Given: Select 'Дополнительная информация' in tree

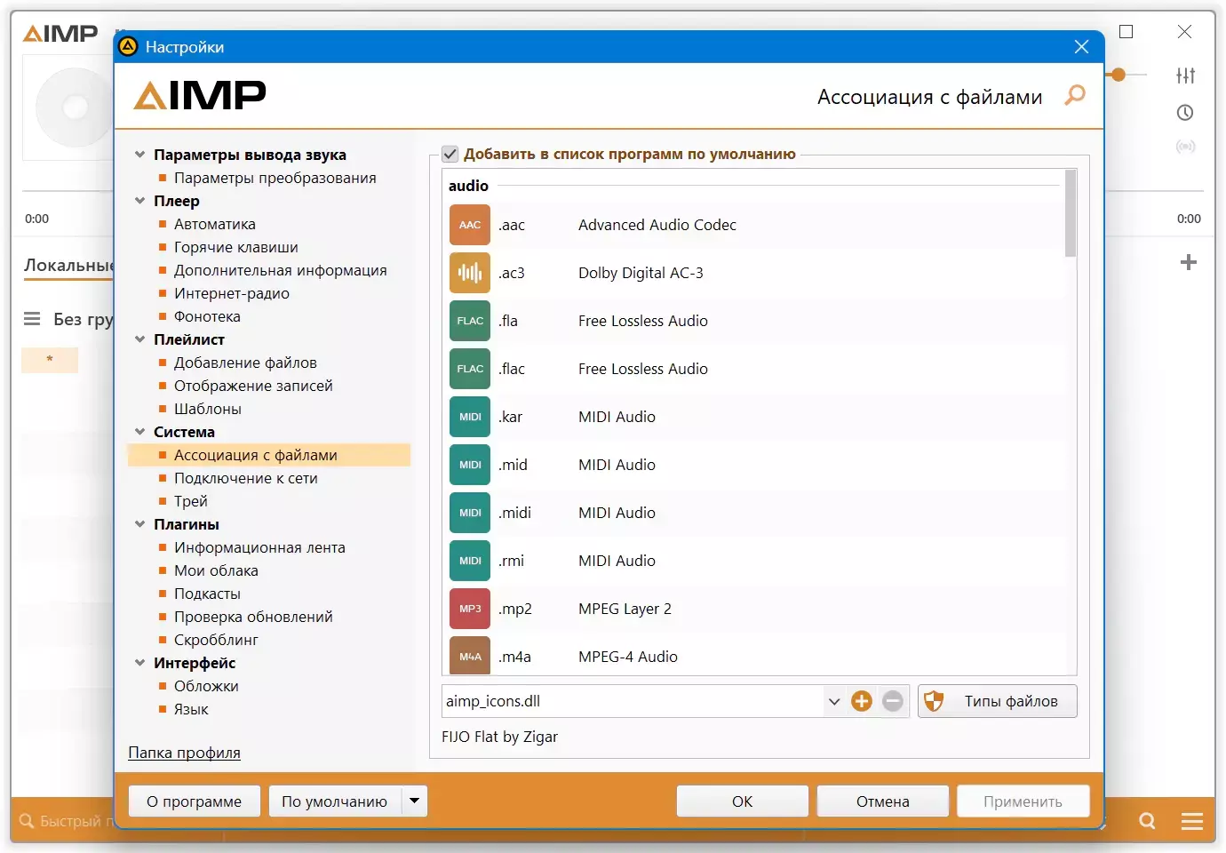Looking at the screenshot, I should [x=281, y=270].
